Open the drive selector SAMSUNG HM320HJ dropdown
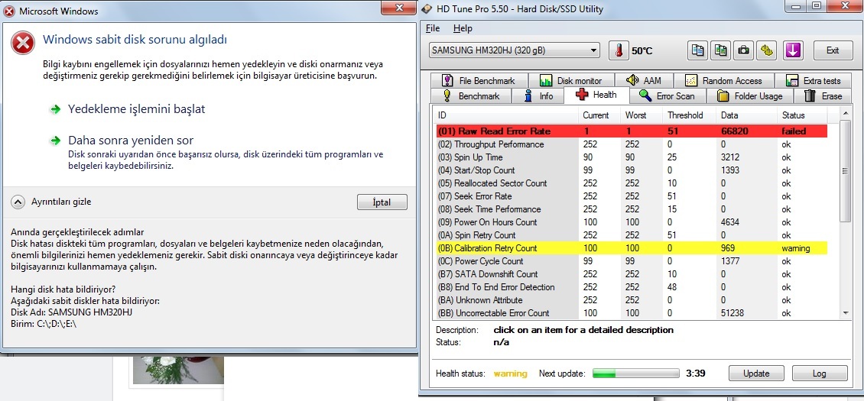This screenshot has height=401, width=864. (x=514, y=50)
